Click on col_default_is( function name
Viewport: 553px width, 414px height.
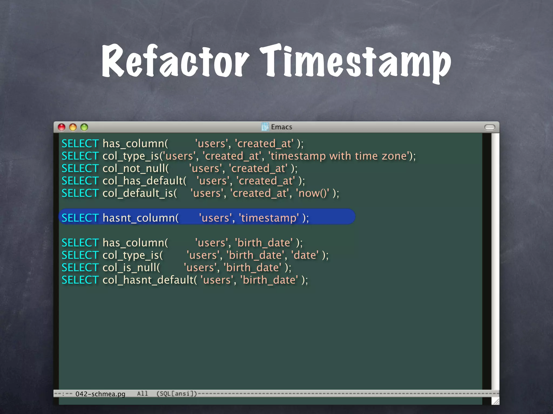[140, 193]
